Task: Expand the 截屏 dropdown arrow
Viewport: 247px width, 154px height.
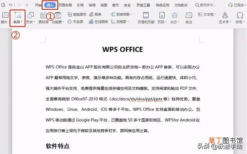Action: [22, 22]
